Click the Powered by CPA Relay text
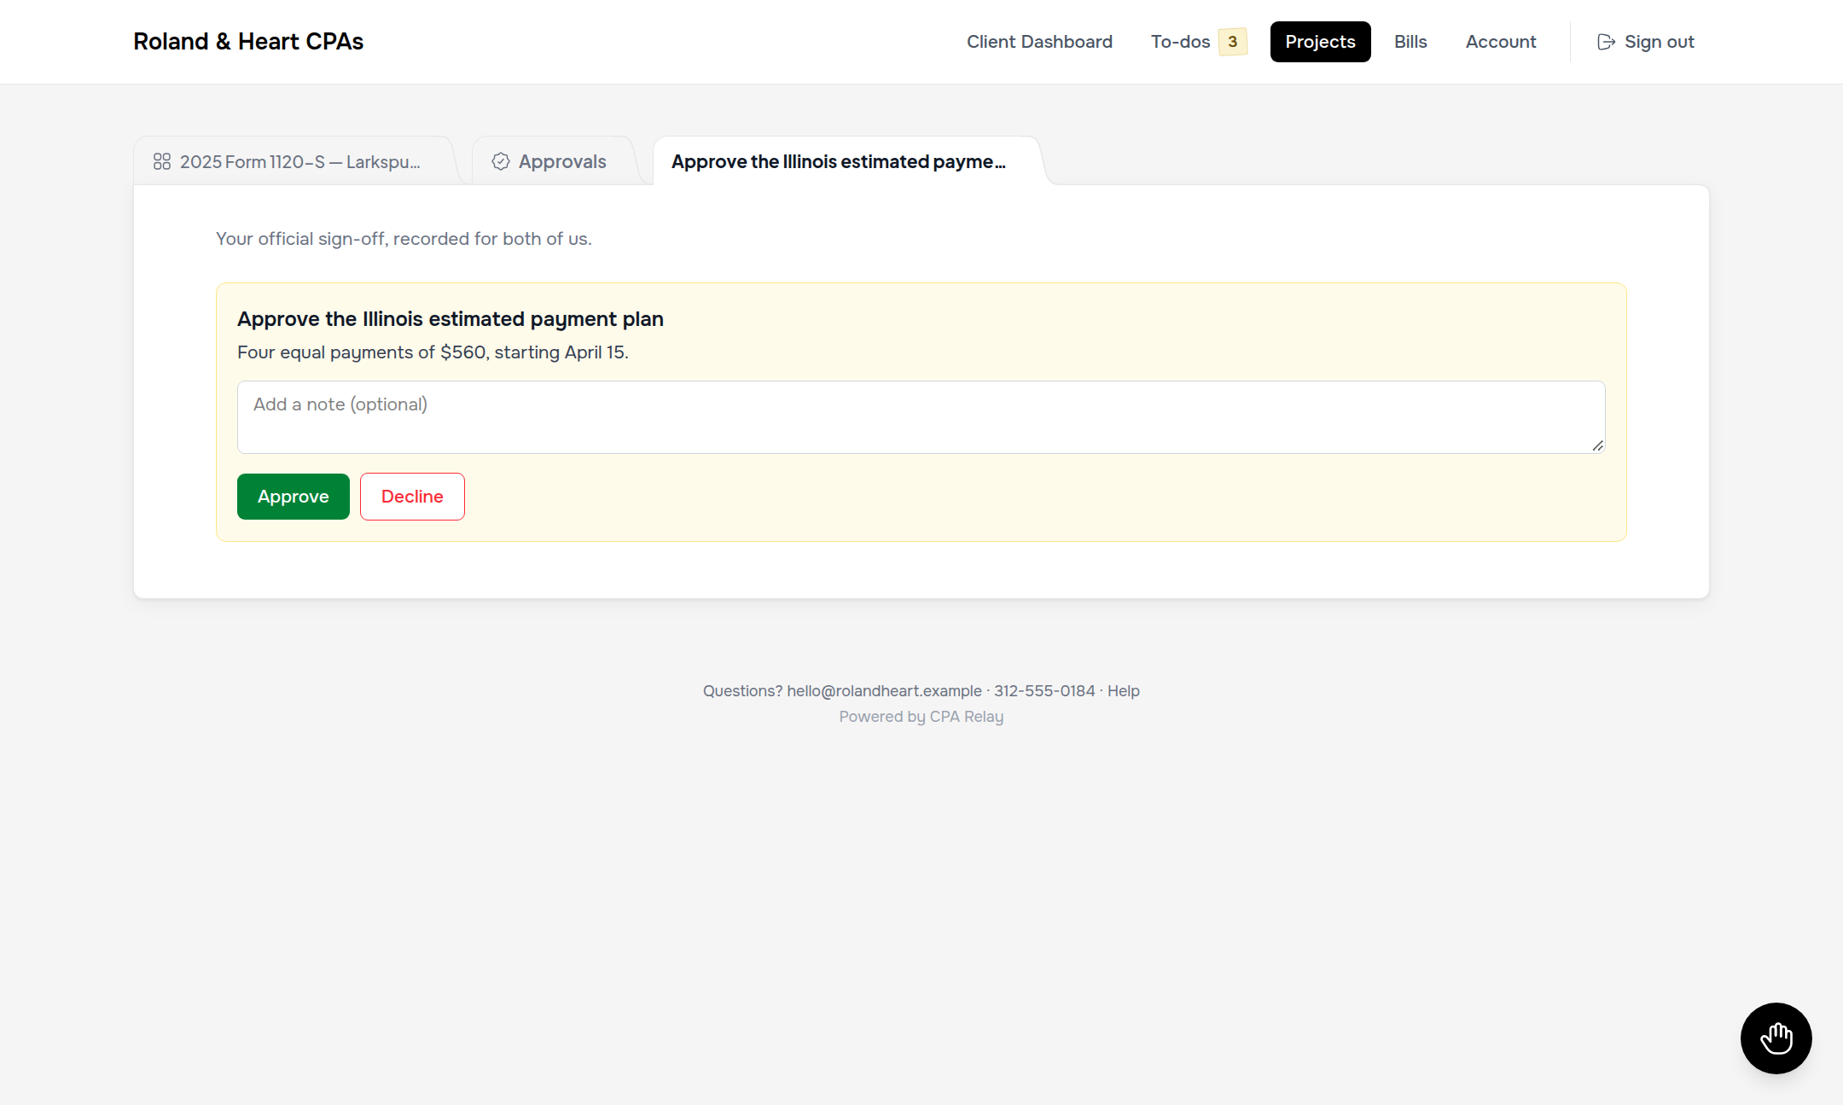 click(921, 717)
